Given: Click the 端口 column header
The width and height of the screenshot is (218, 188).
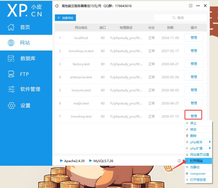Looking at the screenshot, I should 103,28.
